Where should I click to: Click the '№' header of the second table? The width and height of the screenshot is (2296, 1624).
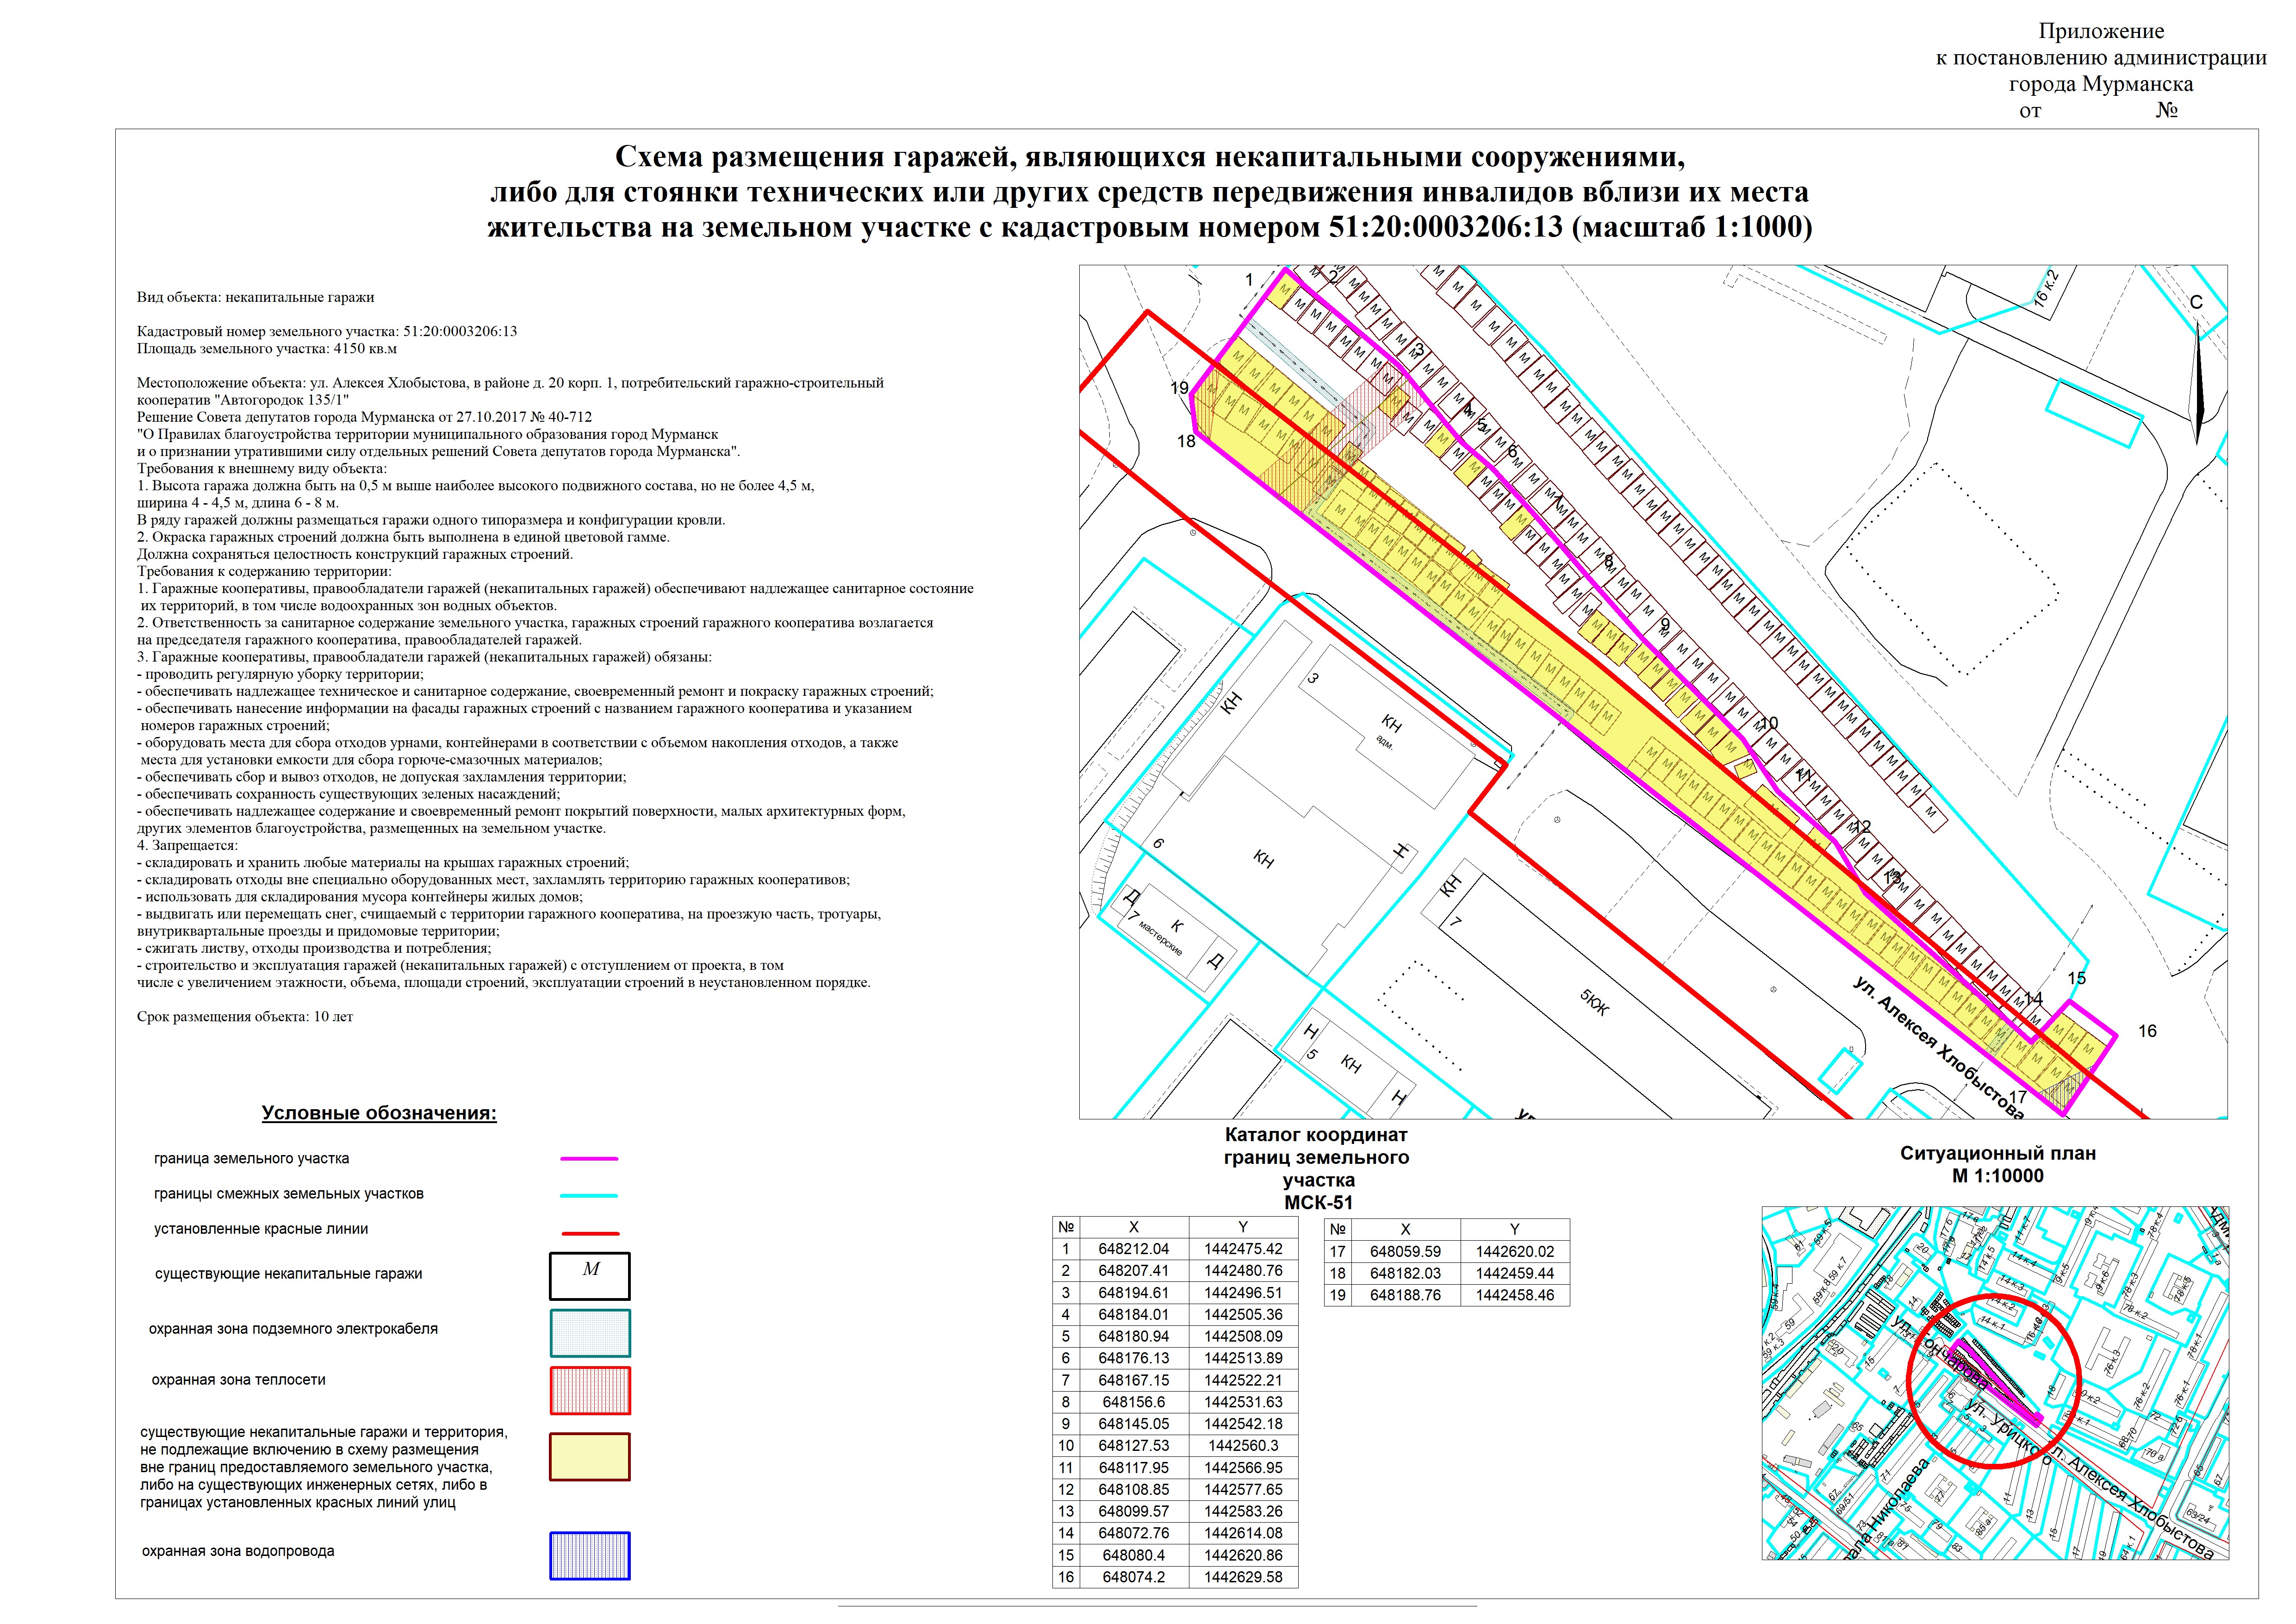(x=1338, y=1229)
